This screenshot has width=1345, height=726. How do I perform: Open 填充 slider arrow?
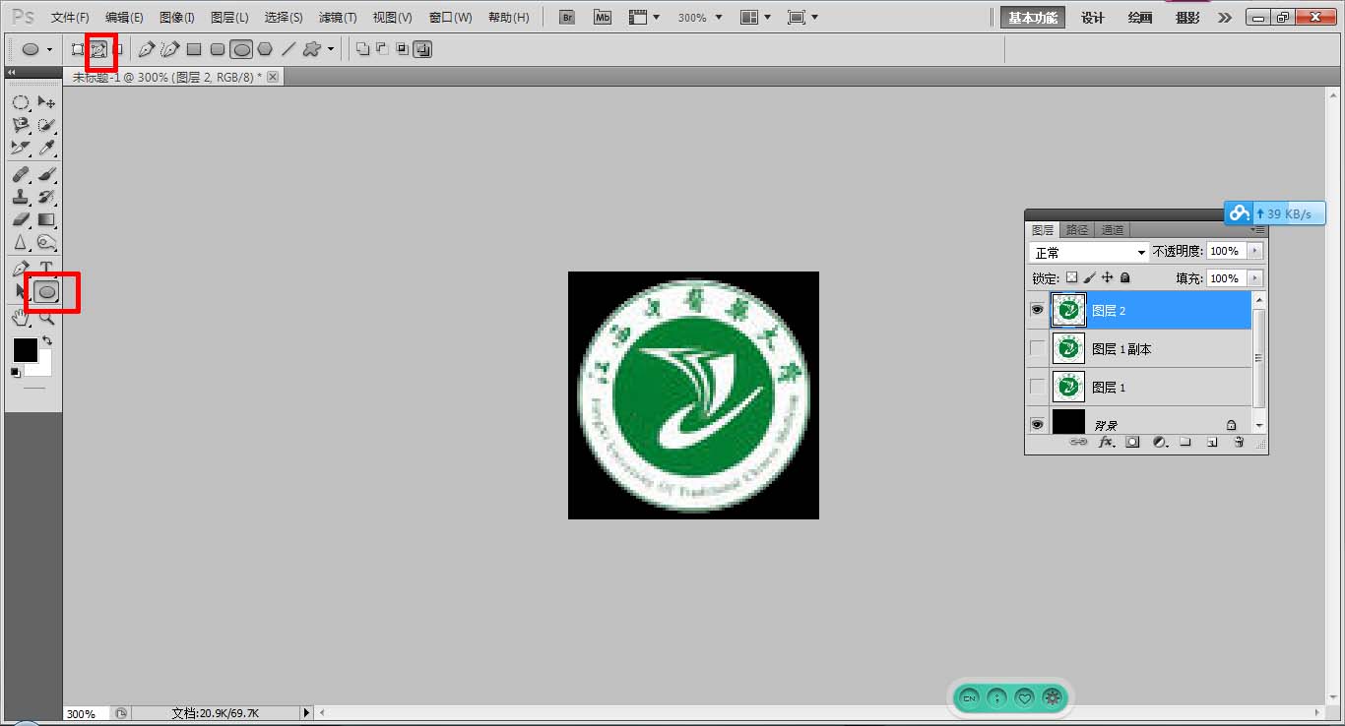coord(1254,278)
